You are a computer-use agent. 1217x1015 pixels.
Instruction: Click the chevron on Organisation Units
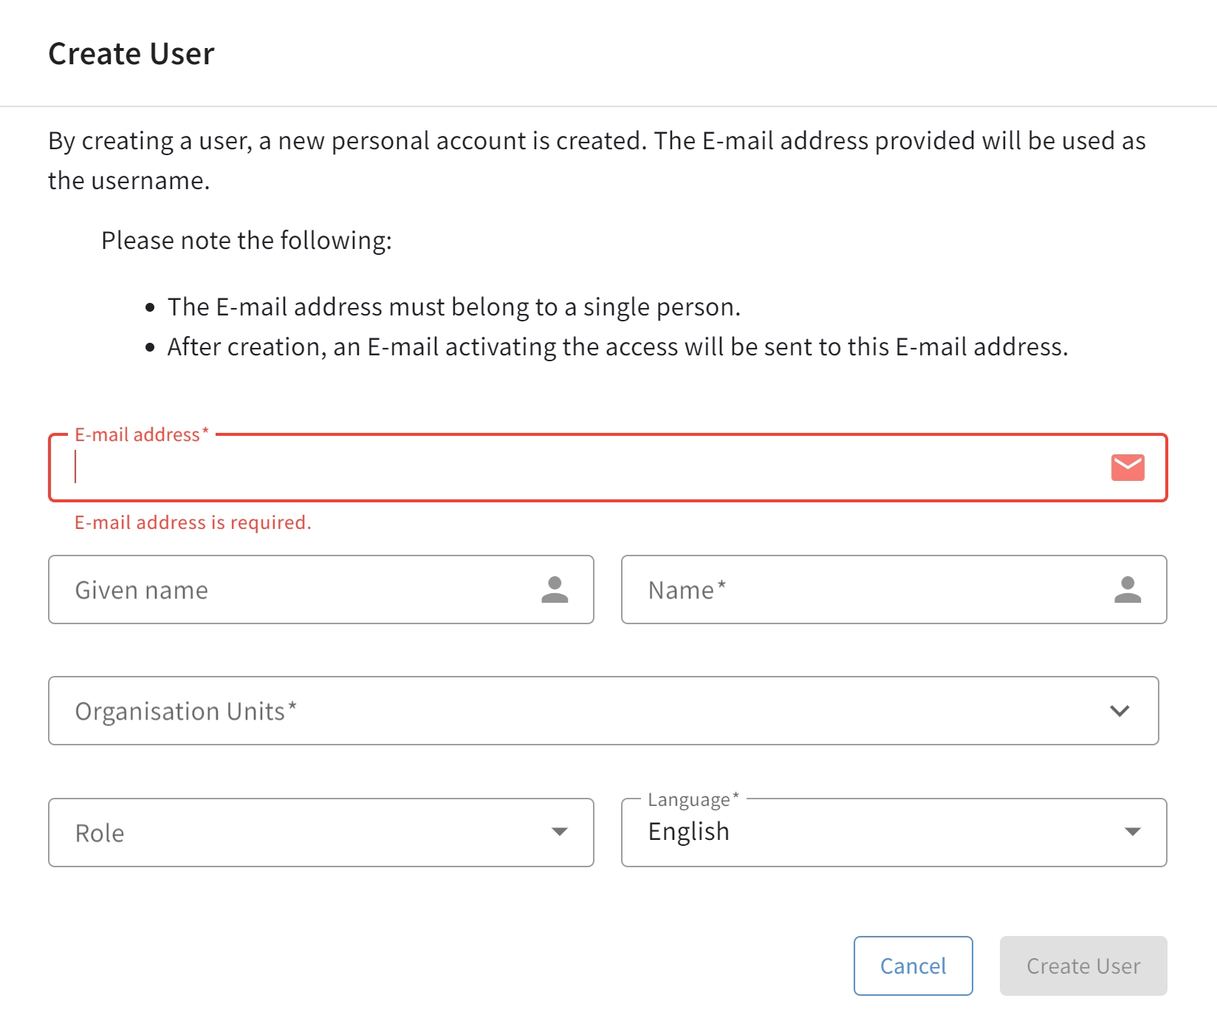(x=1120, y=711)
